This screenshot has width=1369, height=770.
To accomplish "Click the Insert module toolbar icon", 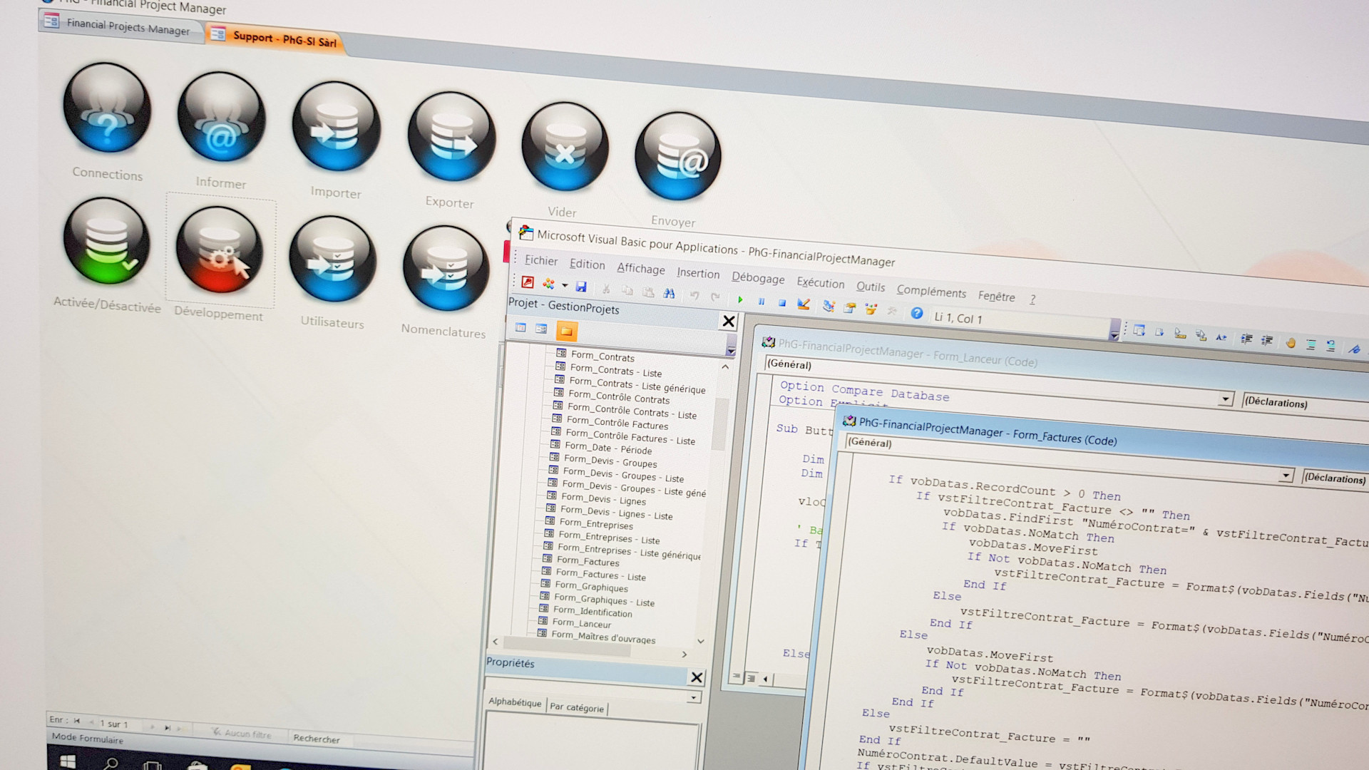I will click(x=548, y=284).
